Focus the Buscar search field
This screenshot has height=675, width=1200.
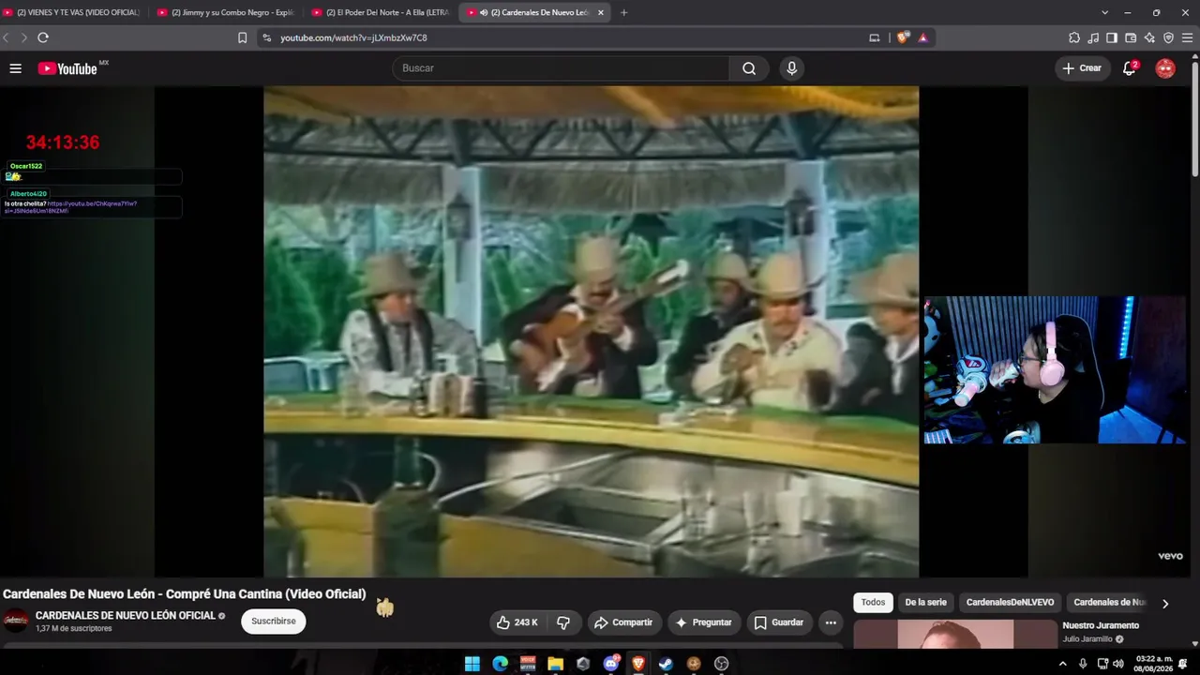[561, 68]
